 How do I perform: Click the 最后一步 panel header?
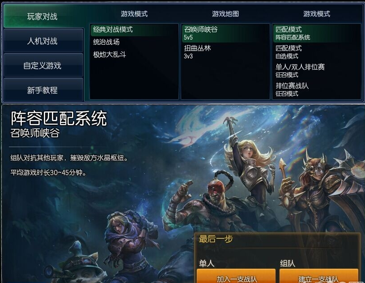[x=216, y=239]
